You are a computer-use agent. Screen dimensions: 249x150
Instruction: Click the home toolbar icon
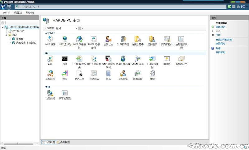tap(238, 7)
